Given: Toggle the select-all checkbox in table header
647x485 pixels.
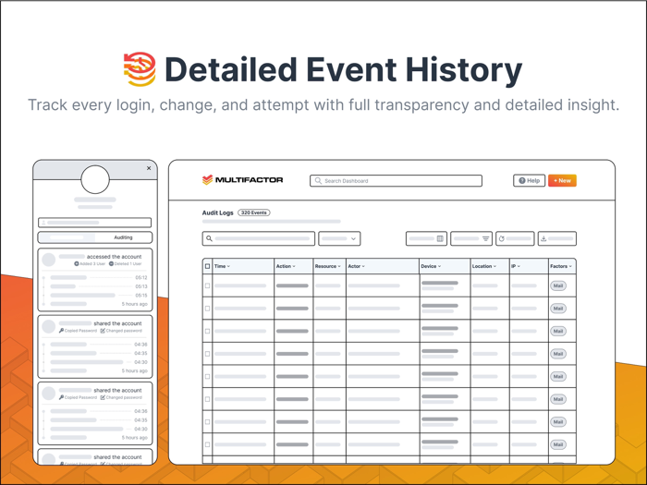Looking at the screenshot, I should coord(208,266).
